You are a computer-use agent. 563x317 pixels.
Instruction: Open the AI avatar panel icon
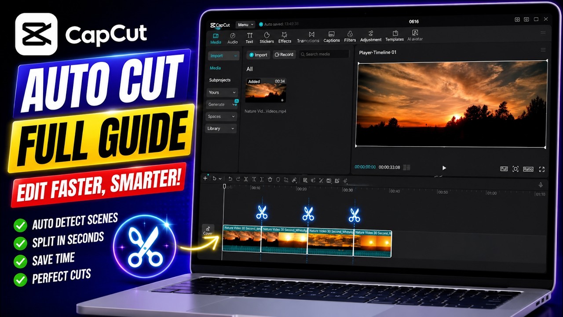coord(415,33)
